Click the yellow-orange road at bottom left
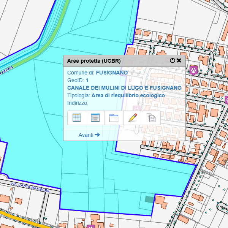 [x=23, y=220]
